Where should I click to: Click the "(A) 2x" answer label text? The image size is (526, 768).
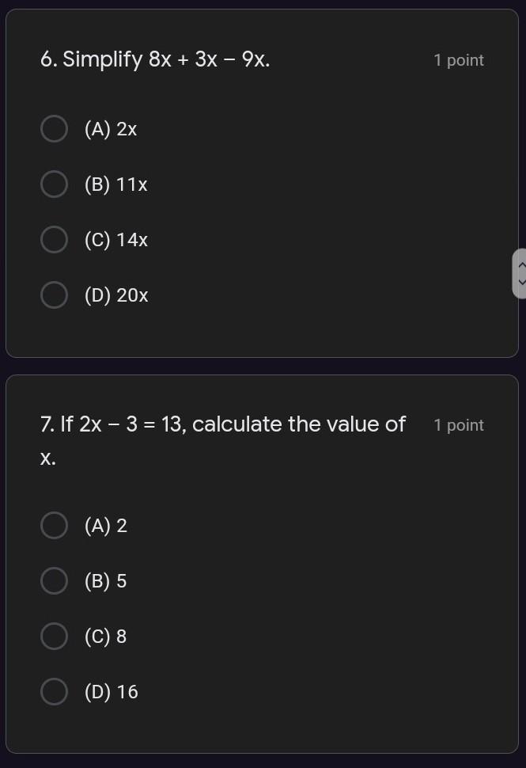tap(111, 129)
